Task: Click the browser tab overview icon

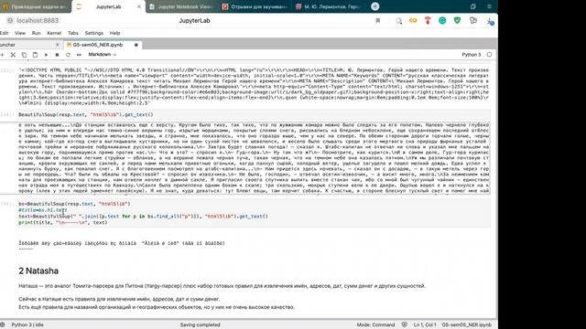Action: 473,6
